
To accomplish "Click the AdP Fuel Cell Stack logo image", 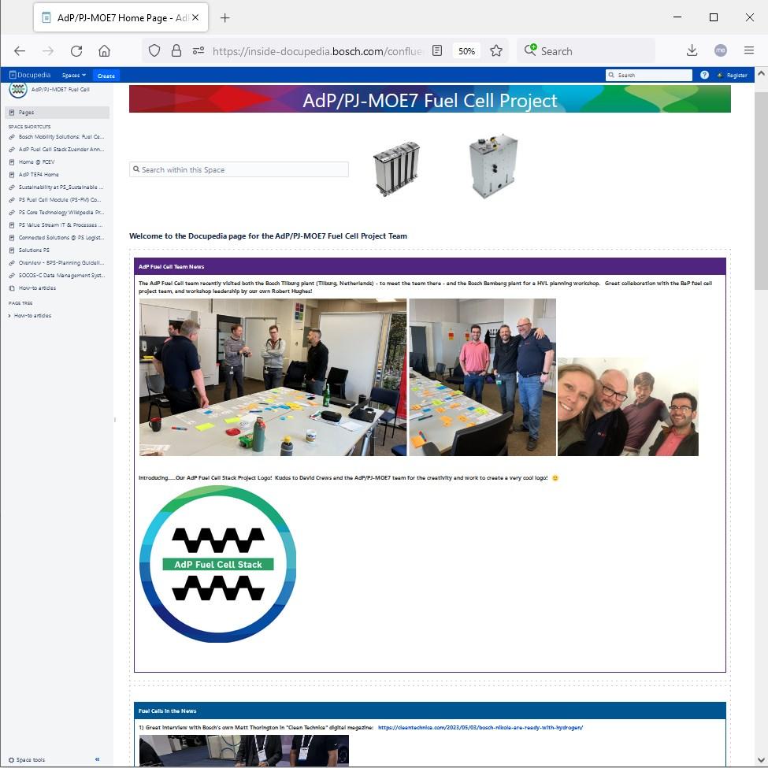I will tap(218, 564).
